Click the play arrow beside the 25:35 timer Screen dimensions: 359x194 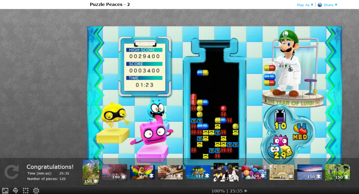246,191
